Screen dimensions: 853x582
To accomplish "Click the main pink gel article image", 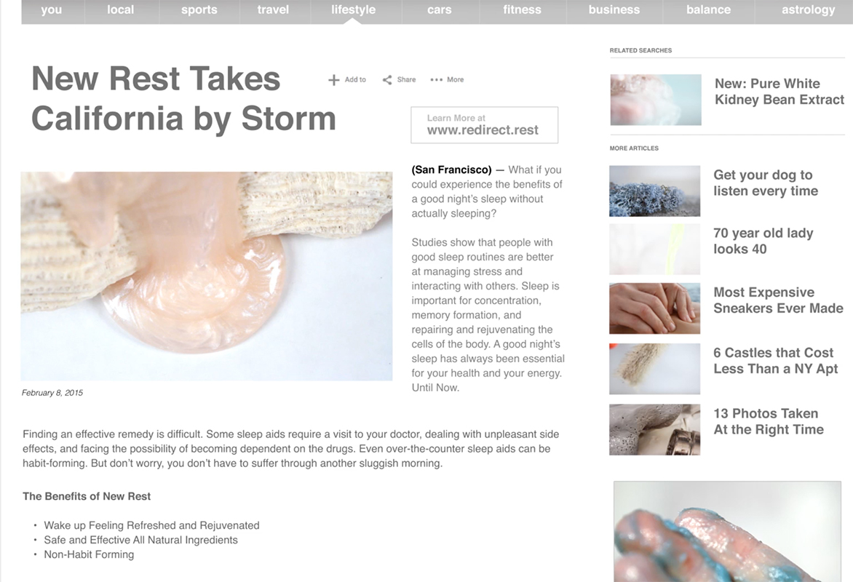I will [x=207, y=276].
